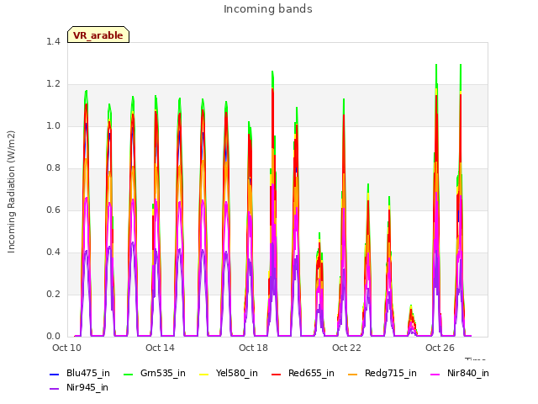Click the 'Oct 18' x-axis tick label

coord(253,348)
